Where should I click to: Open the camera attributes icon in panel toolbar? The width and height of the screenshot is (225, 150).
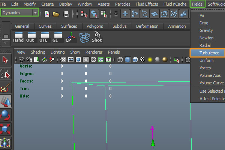(x=29, y=60)
